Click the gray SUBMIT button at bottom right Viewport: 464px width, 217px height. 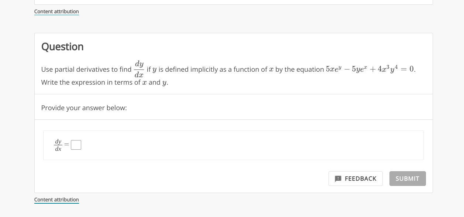pos(408,179)
